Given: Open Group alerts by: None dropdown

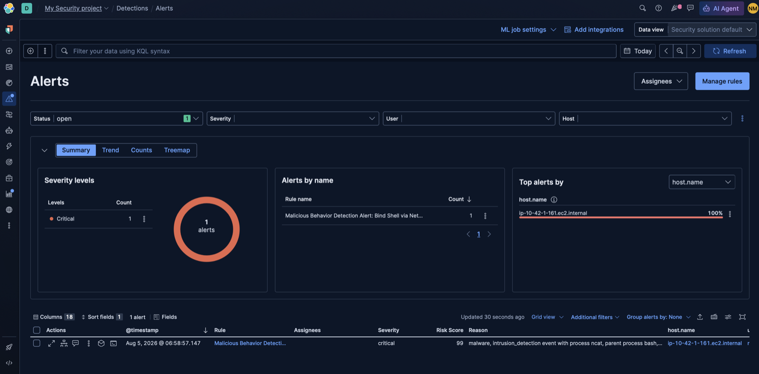Looking at the screenshot, I should [x=658, y=317].
